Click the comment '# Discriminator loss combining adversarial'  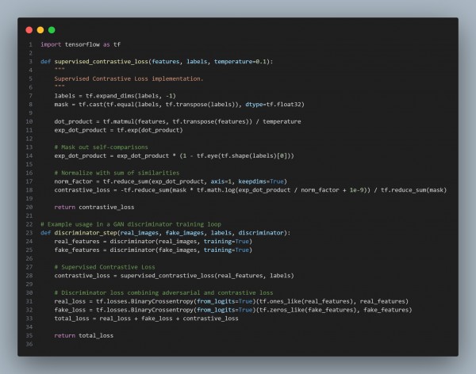163,292
